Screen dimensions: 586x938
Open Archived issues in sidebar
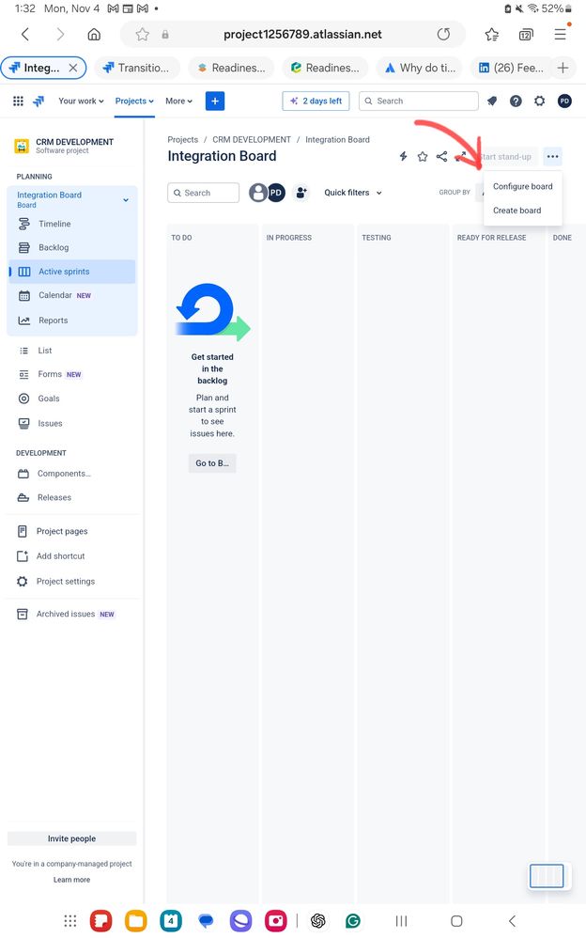coord(71,615)
